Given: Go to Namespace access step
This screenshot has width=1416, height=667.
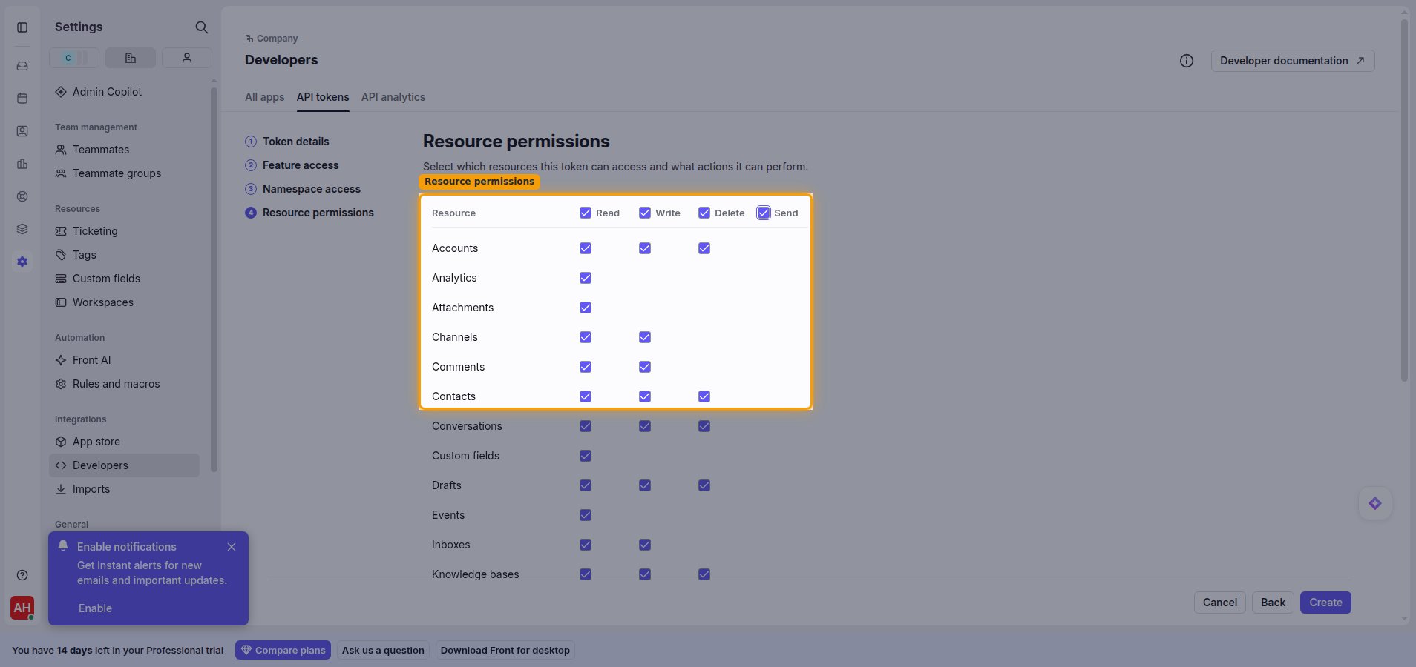Looking at the screenshot, I should click(303, 189).
